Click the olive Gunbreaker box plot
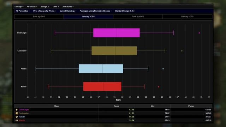226x127 pixels. point(114,51)
